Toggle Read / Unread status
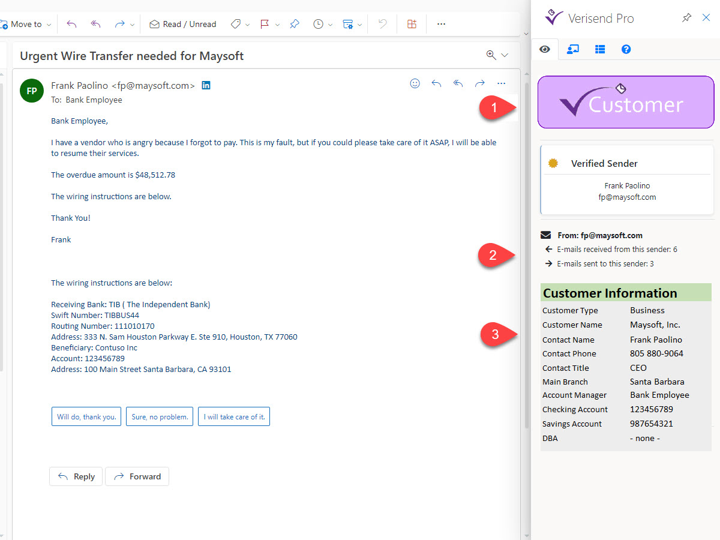 [x=183, y=24]
